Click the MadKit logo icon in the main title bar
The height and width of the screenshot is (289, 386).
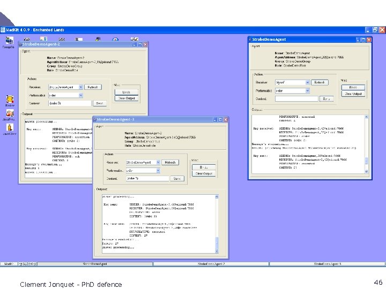pos(3,30)
